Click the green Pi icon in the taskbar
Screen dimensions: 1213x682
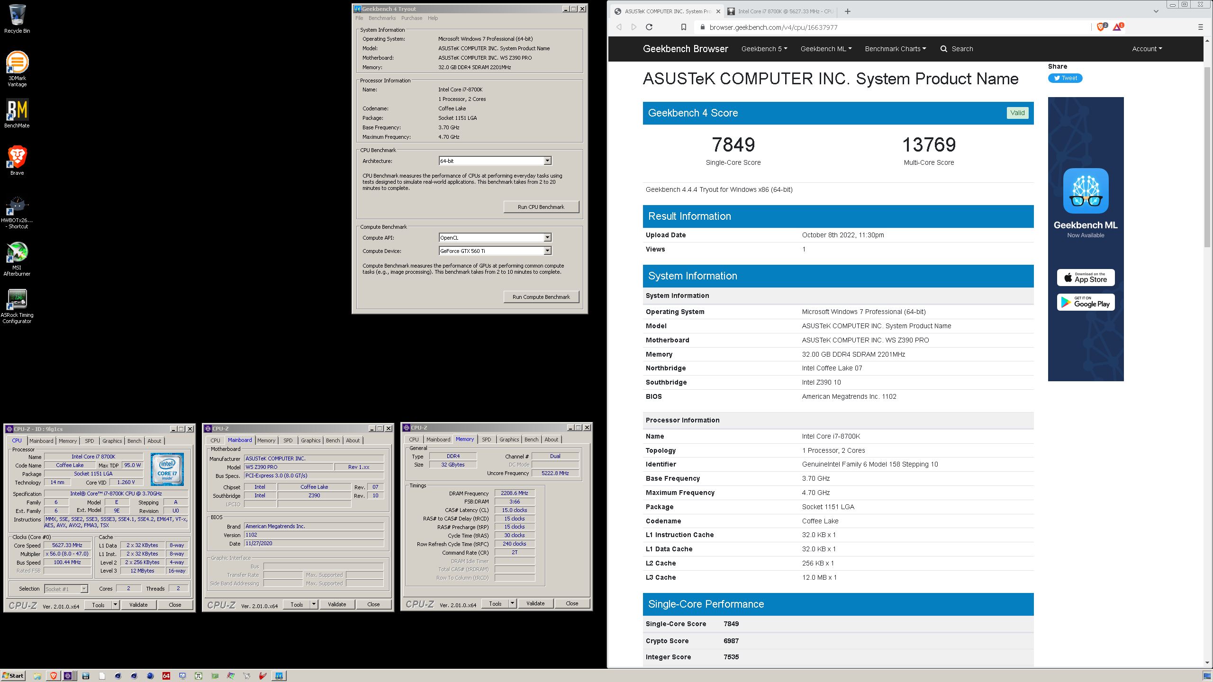(x=199, y=676)
